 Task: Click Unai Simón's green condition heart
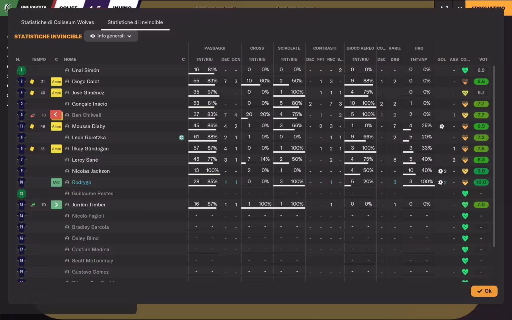click(x=465, y=70)
